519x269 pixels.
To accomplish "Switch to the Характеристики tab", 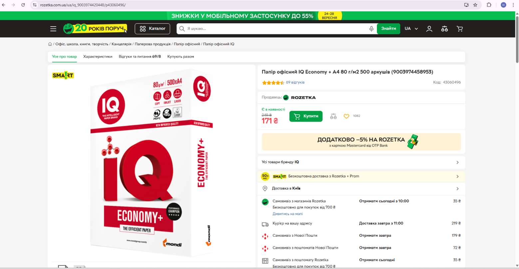I will point(98,57).
